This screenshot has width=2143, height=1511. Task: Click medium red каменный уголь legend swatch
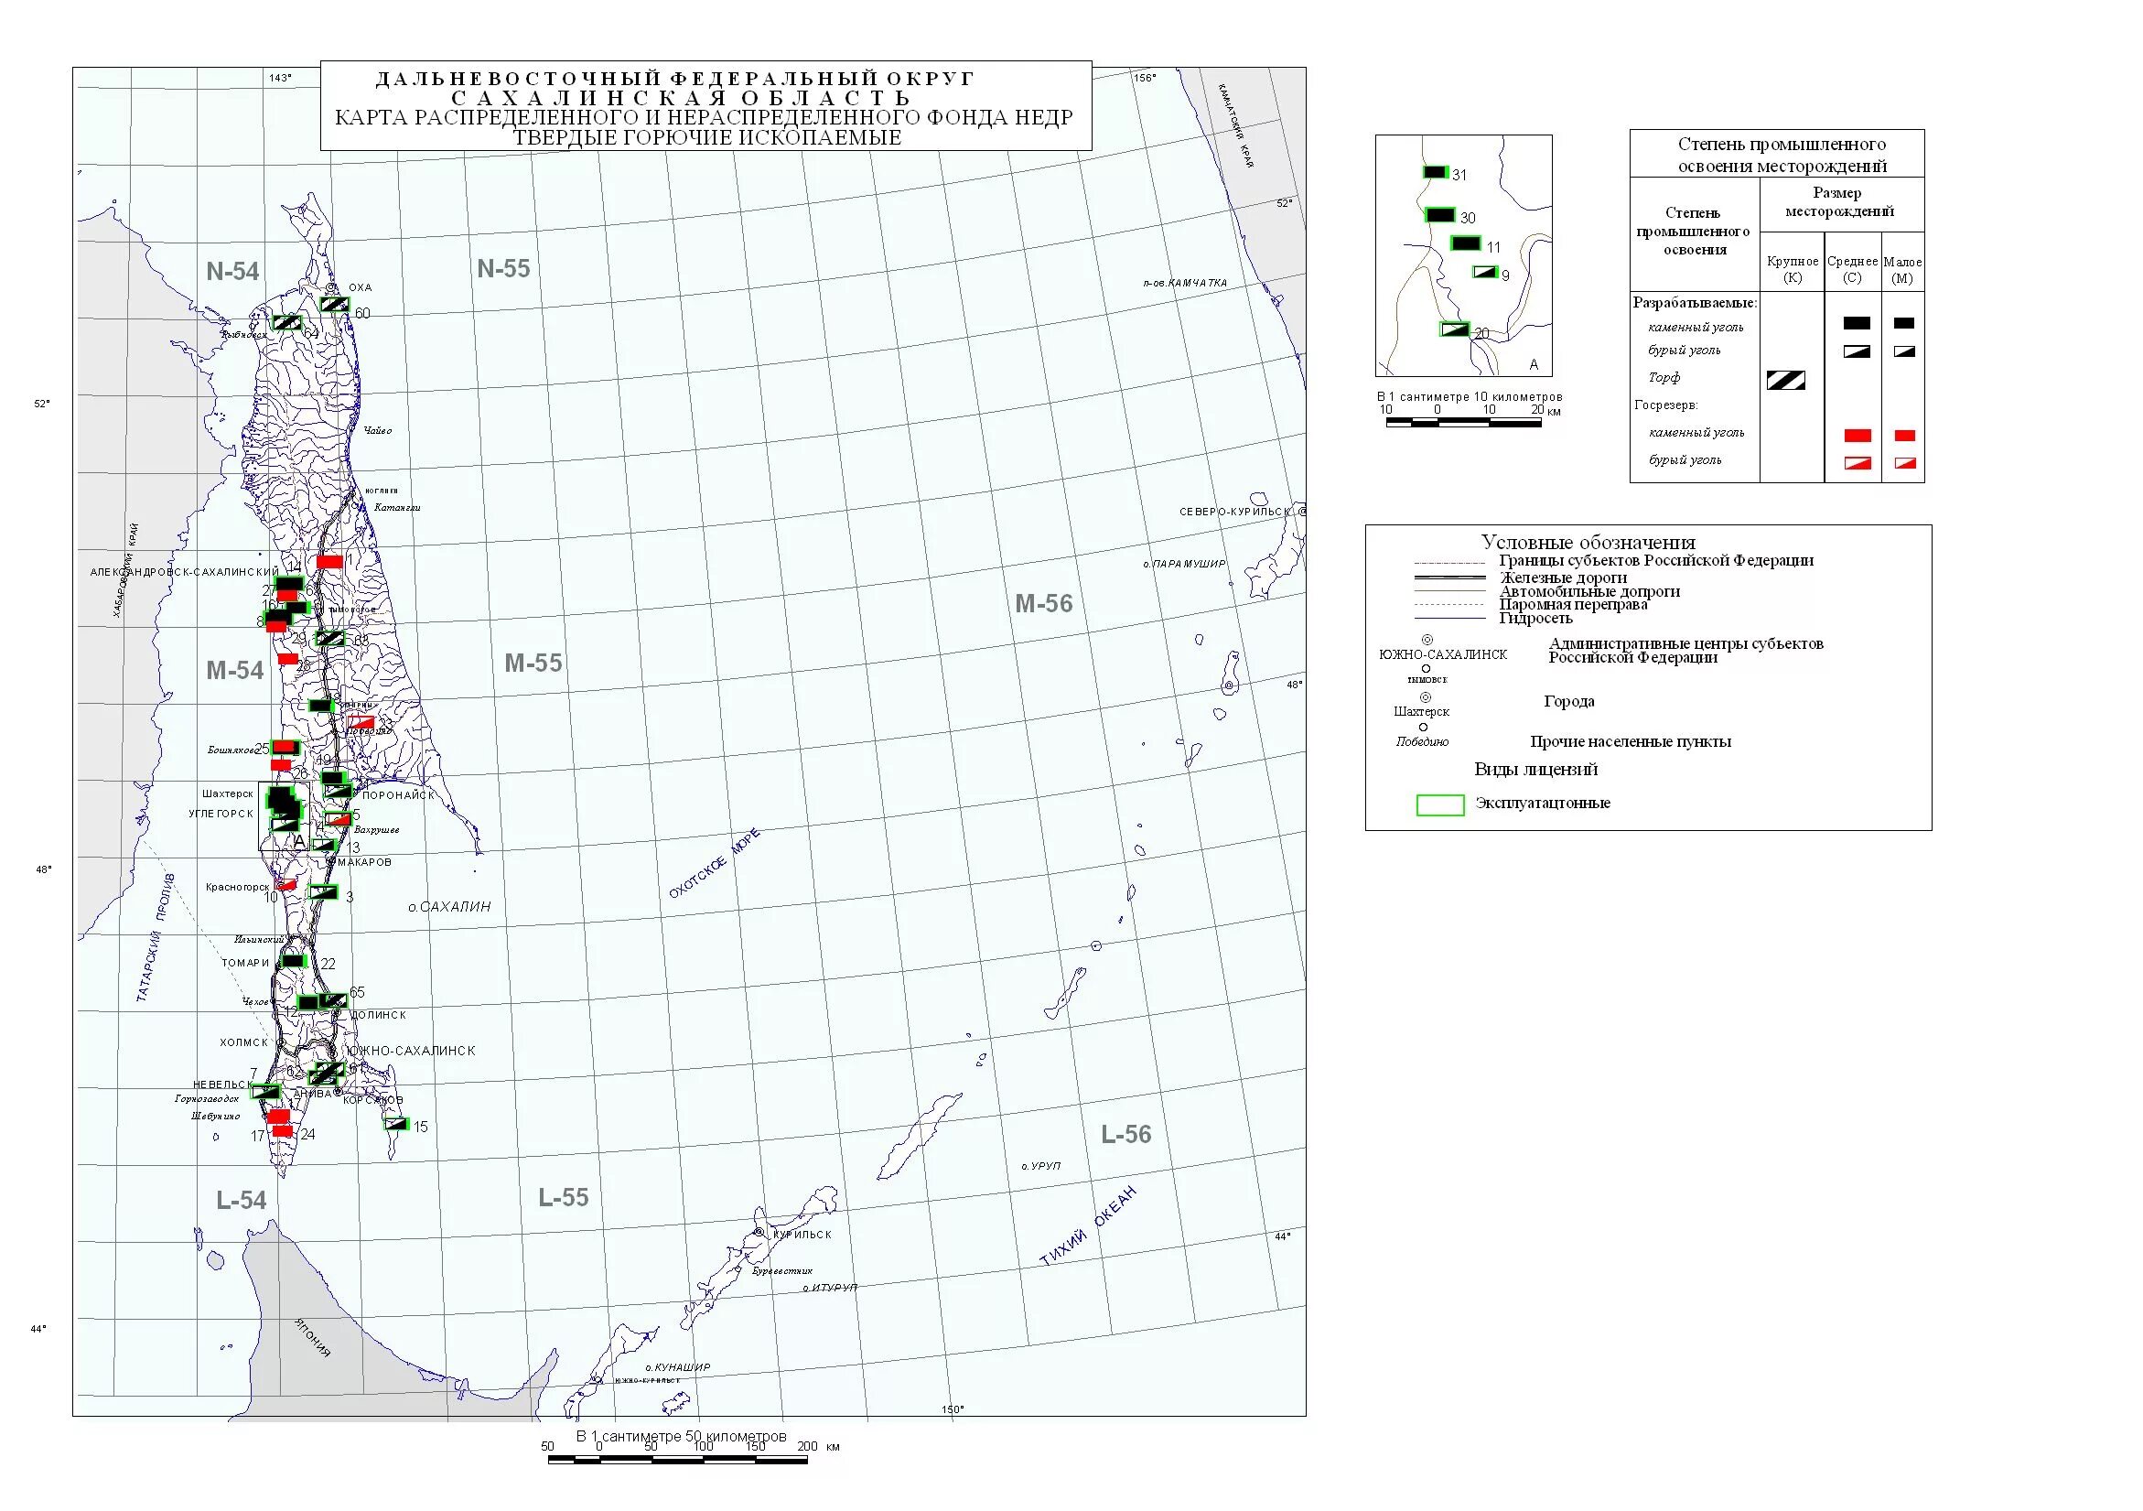click(x=1858, y=436)
